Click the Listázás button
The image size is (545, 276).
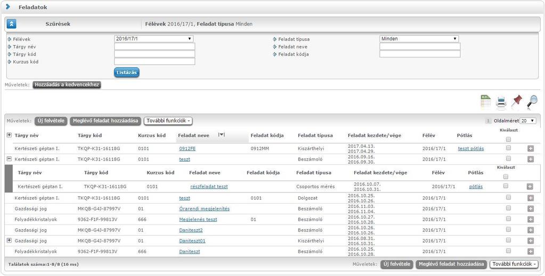[x=126, y=72]
